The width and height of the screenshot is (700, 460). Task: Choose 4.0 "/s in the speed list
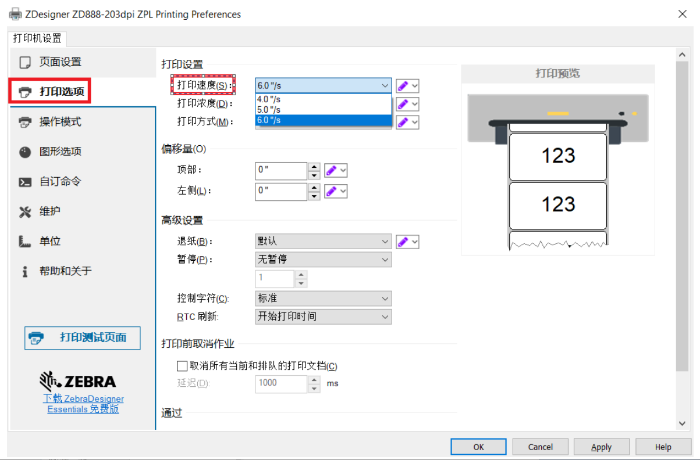pyautogui.click(x=324, y=99)
